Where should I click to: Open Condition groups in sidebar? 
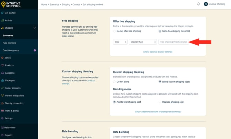coord(11,50)
